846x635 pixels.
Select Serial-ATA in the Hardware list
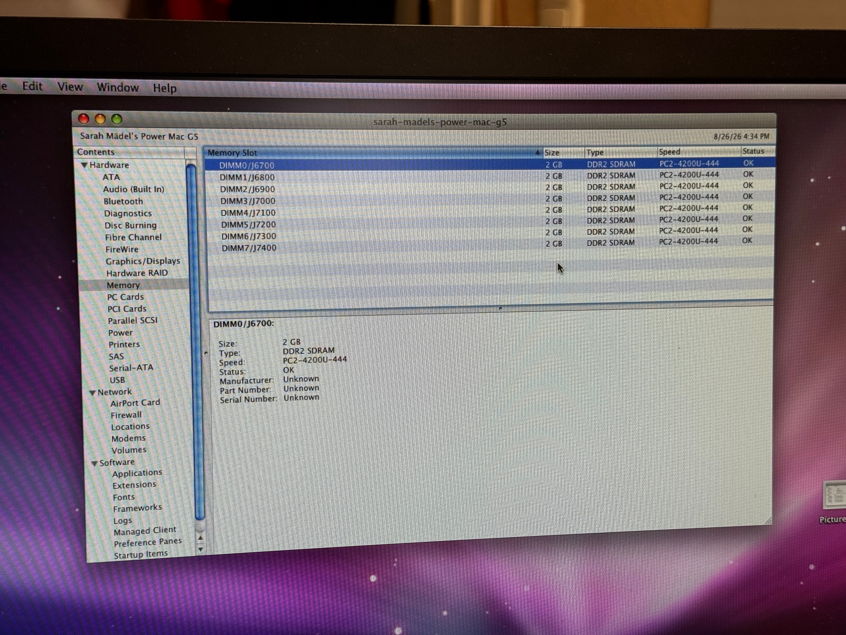(131, 368)
